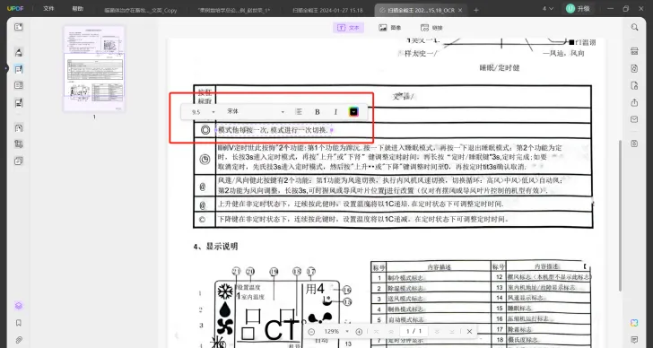Zoom out with the minus icon
This screenshot has height=348, width=653.
coord(311,331)
